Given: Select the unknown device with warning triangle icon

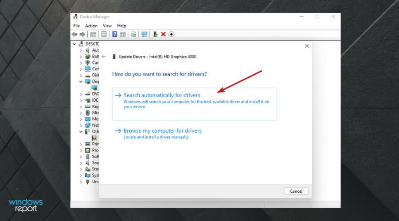Looking at the screenshot, I should (94, 138).
